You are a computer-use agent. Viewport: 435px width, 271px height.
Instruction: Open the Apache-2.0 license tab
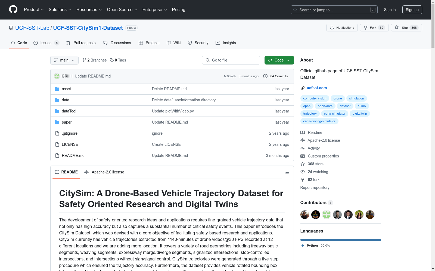coord(104,172)
